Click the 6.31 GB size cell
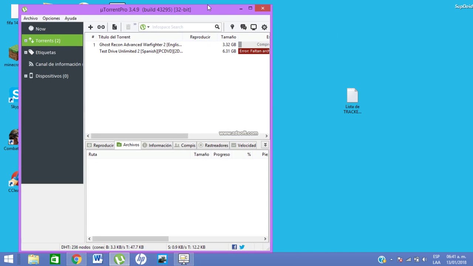473x266 pixels. (229, 51)
